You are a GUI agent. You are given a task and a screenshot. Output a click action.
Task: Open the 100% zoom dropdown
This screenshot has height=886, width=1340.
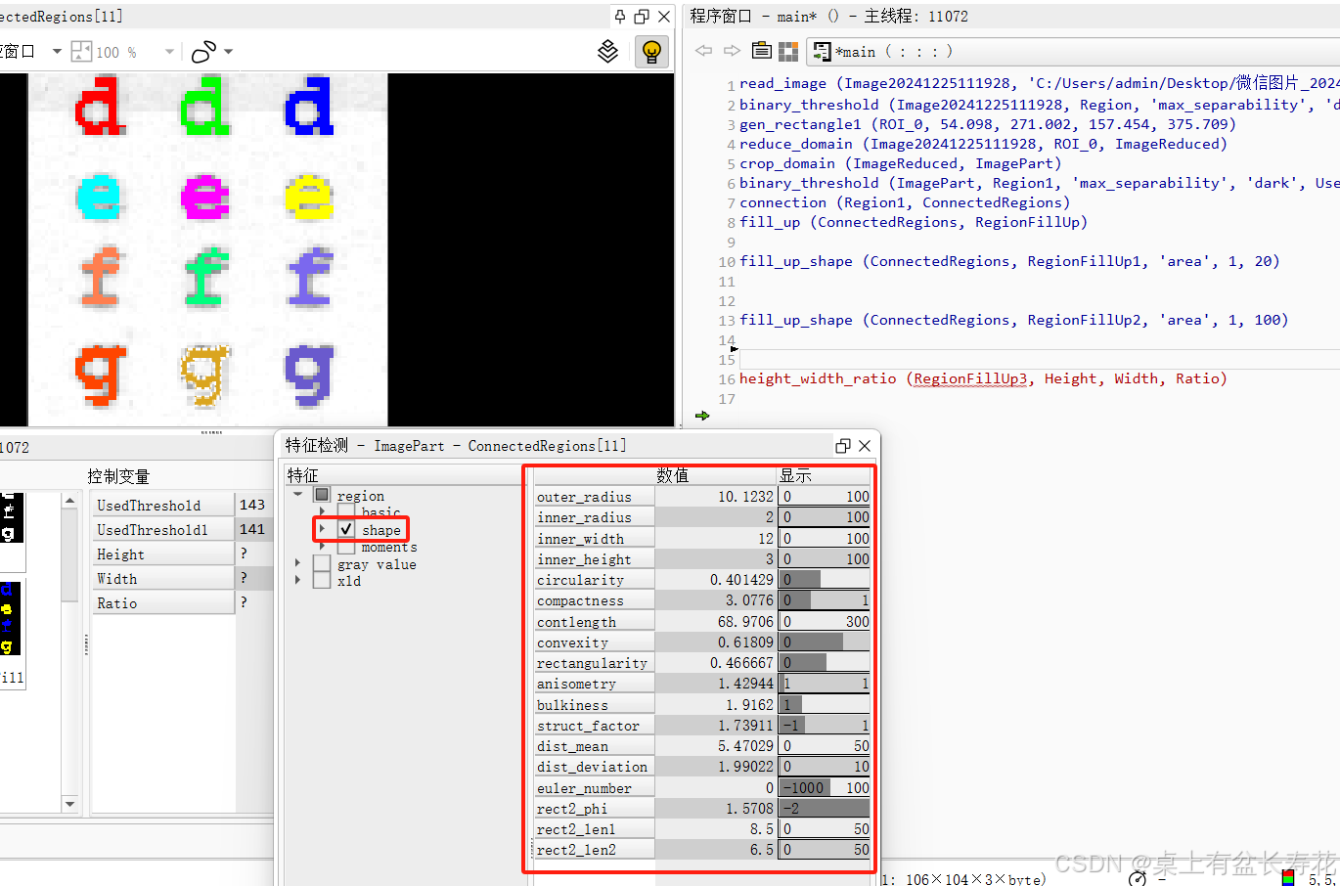point(169,51)
